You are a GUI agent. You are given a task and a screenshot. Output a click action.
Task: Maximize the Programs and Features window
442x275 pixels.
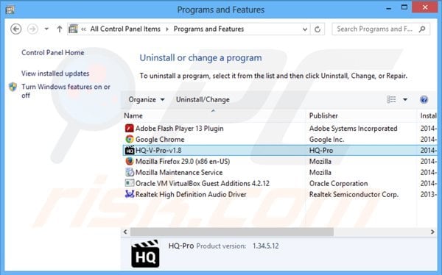404,7
